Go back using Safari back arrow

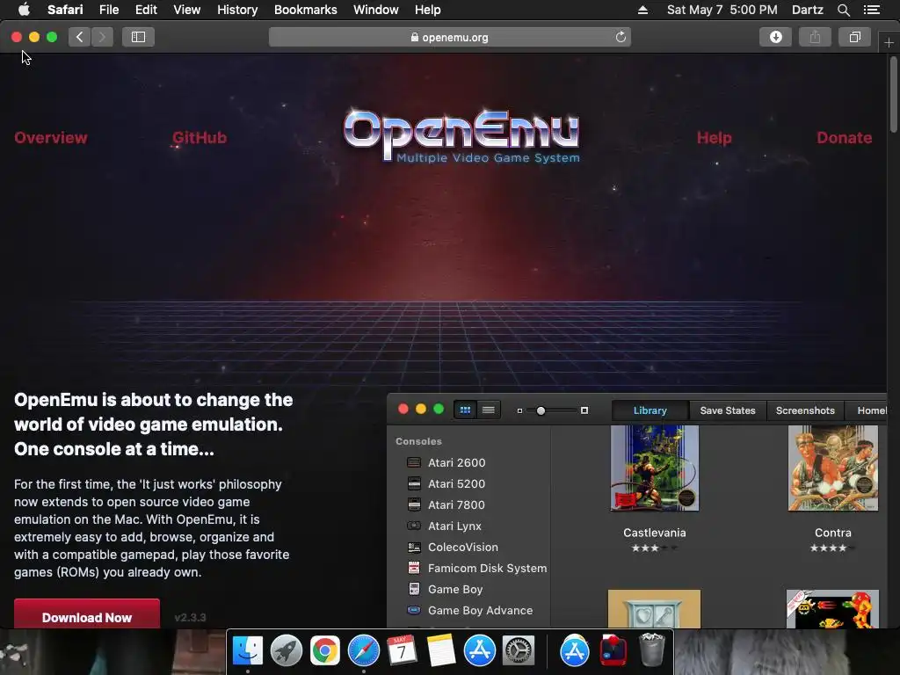pyautogui.click(x=80, y=37)
